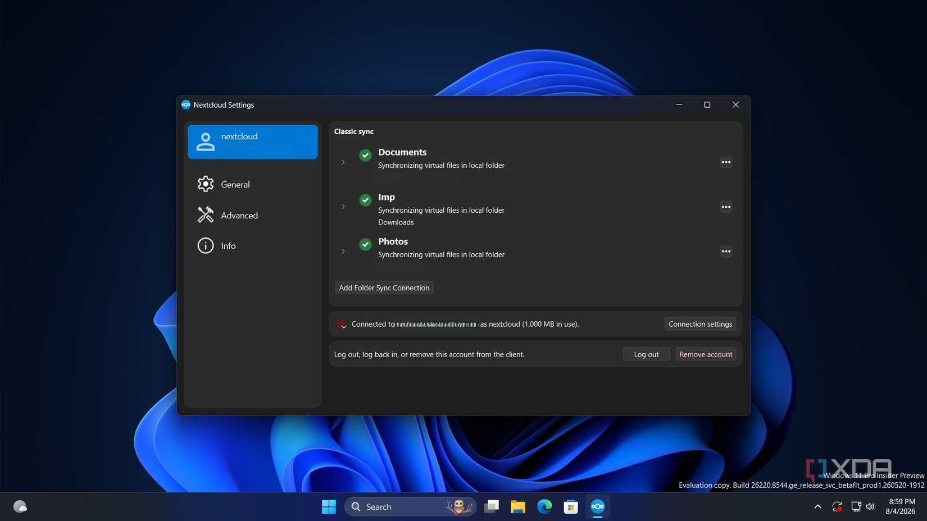
Task: Click Add Folder Sync Connection button
Action: click(384, 287)
